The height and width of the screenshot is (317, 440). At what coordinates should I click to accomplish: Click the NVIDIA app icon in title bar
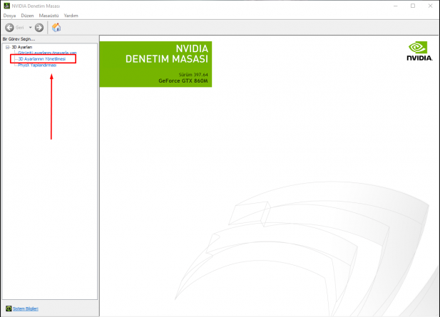[x=6, y=6]
